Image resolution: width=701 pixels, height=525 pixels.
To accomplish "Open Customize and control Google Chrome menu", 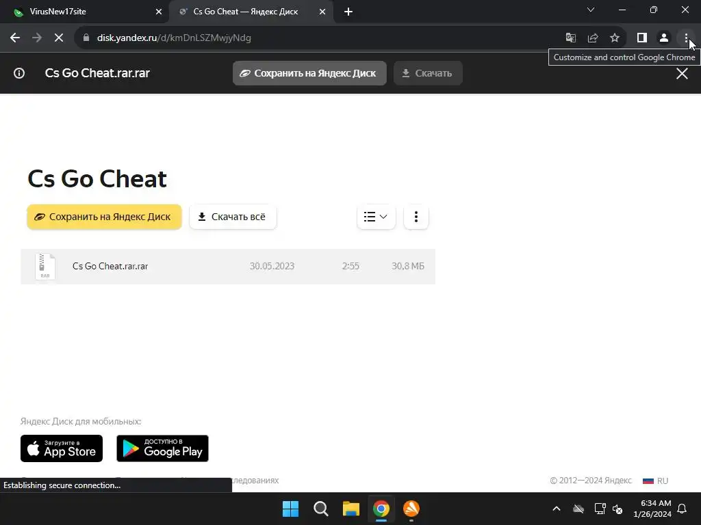I will click(x=686, y=38).
